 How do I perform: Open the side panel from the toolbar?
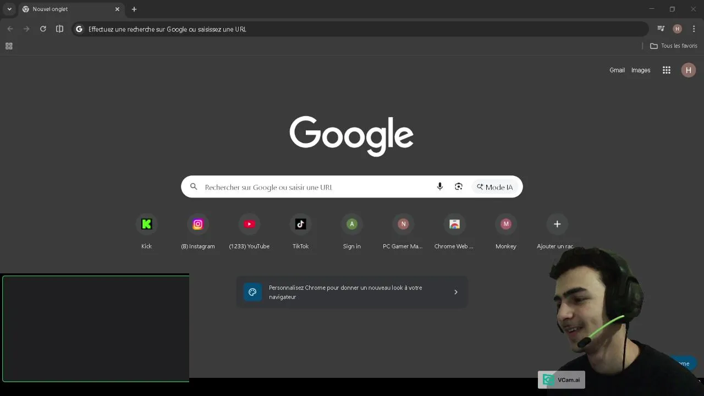(x=59, y=29)
